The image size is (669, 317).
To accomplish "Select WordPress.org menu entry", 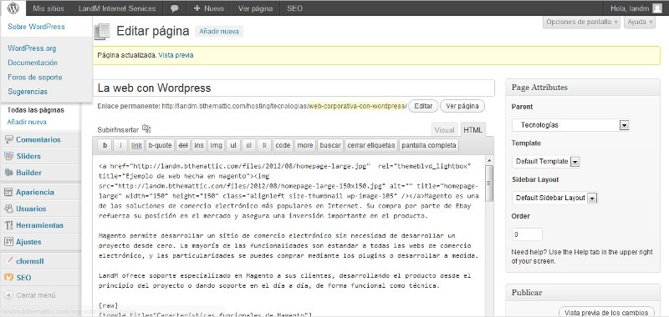I will 32,48.
